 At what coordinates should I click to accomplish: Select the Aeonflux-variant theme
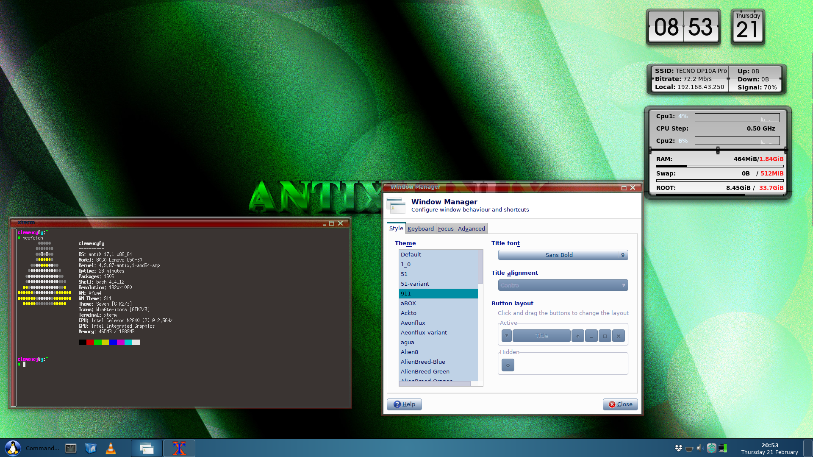tap(438, 332)
